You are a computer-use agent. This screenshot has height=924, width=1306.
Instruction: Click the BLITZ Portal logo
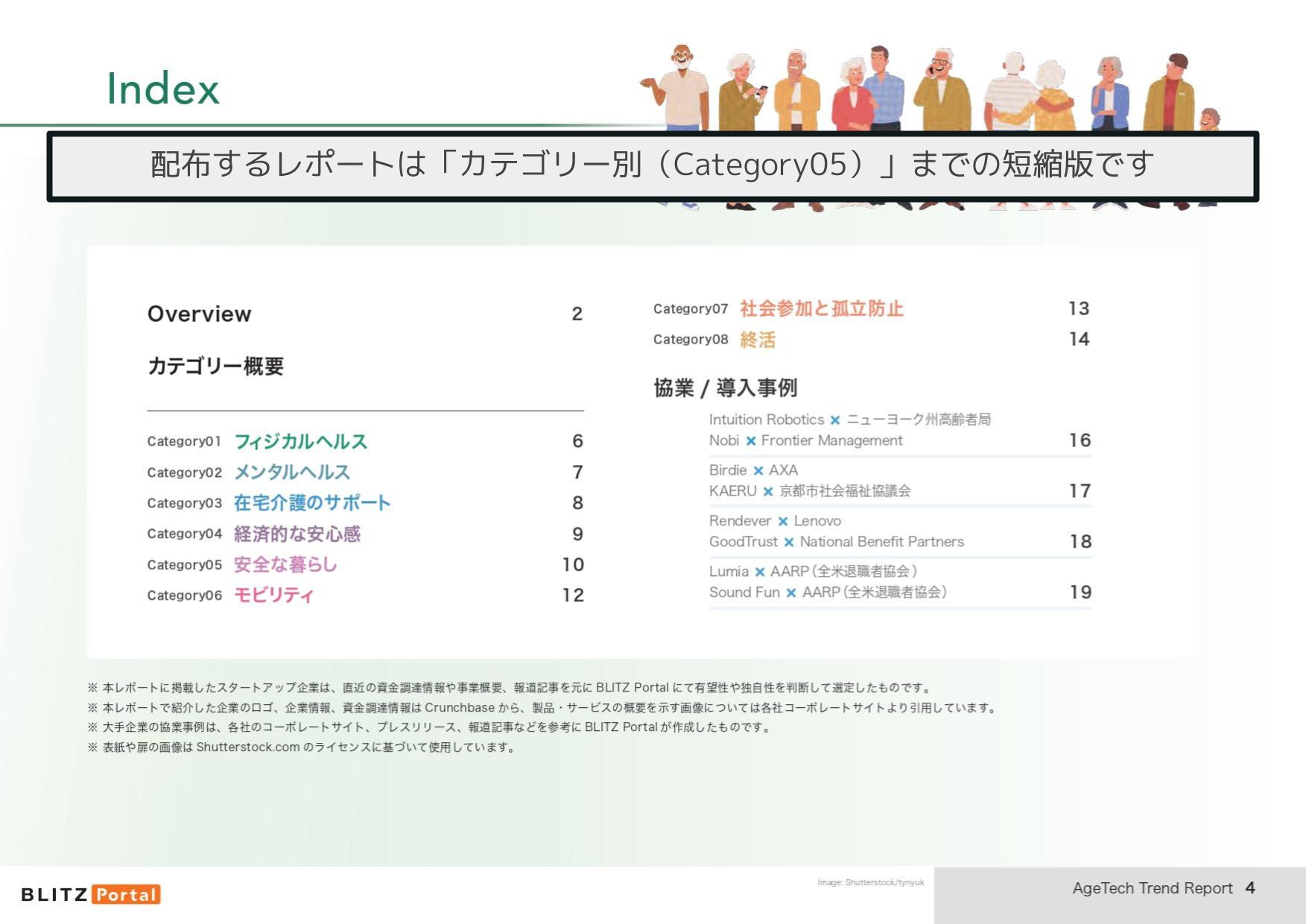91,894
